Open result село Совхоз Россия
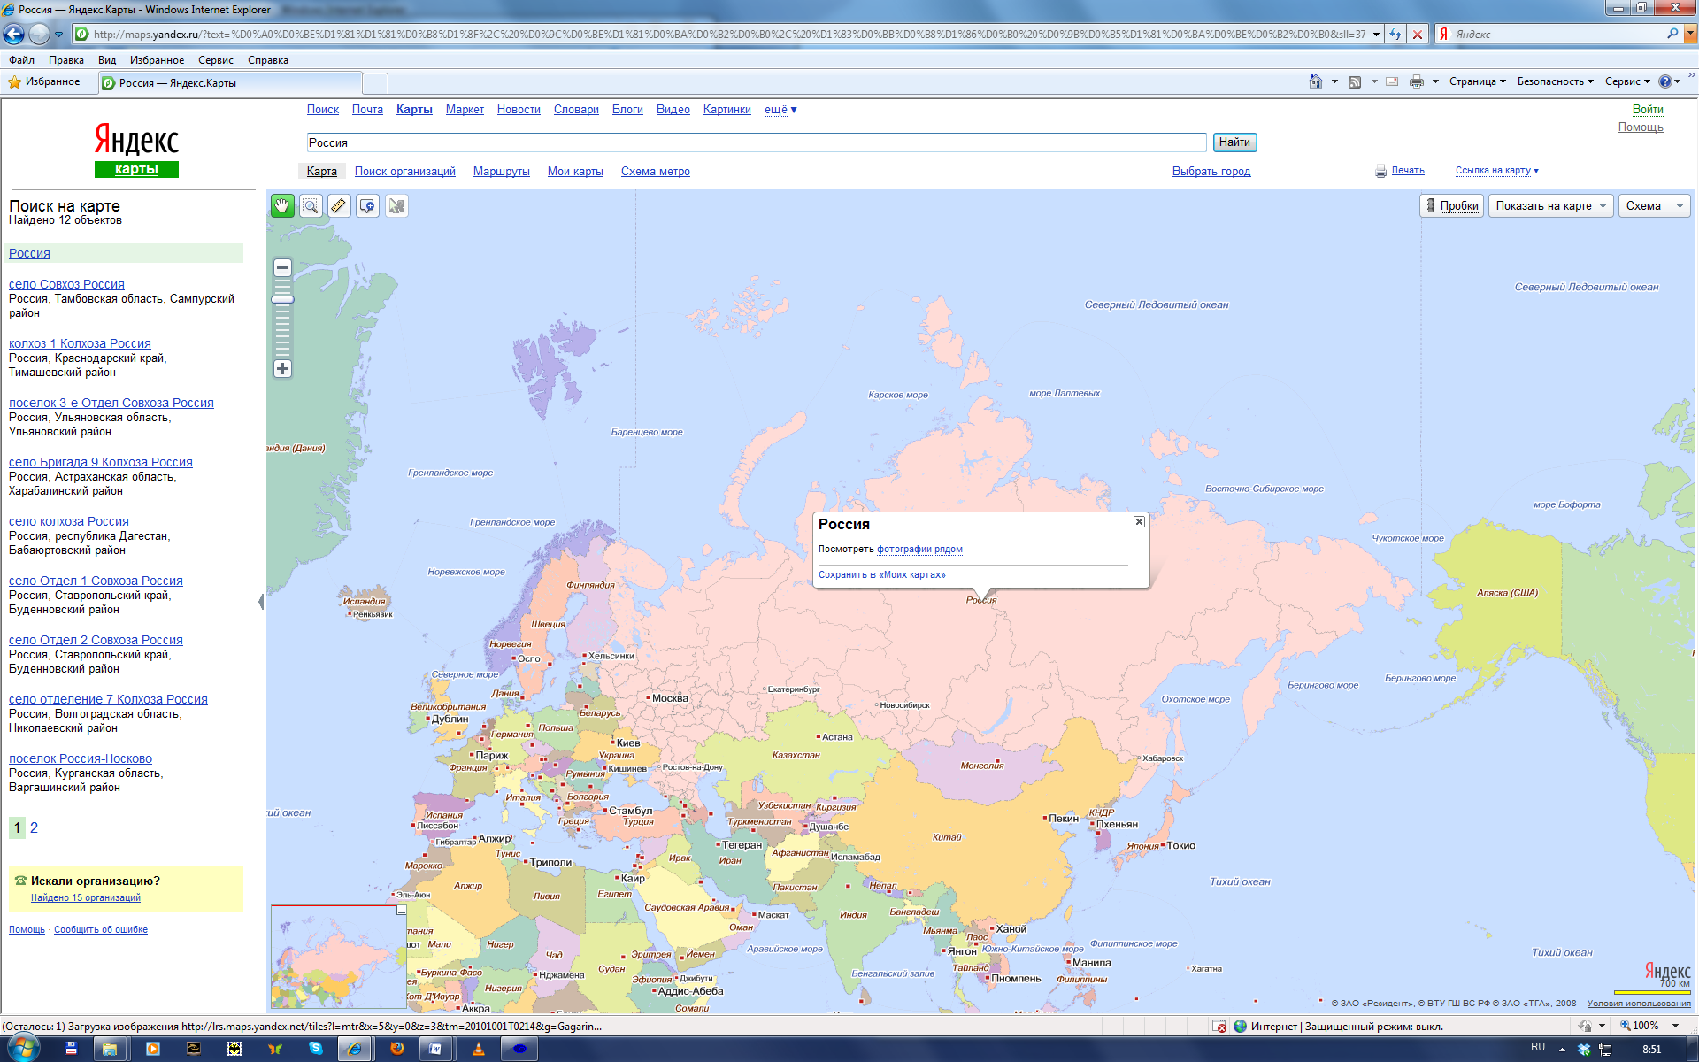 tap(66, 284)
